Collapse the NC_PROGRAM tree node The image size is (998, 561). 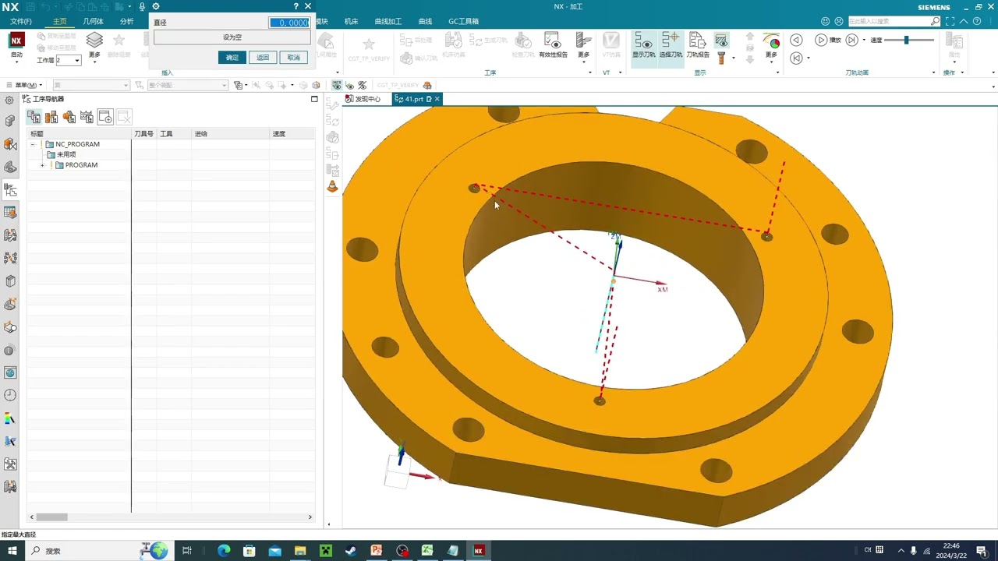coord(33,144)
